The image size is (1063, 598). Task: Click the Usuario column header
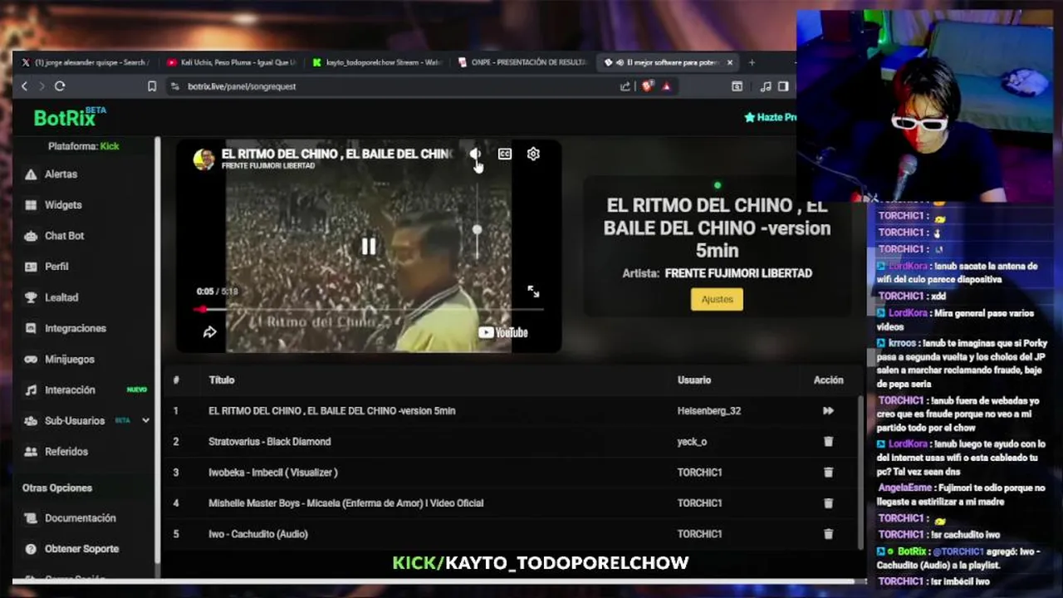point(694,380)
